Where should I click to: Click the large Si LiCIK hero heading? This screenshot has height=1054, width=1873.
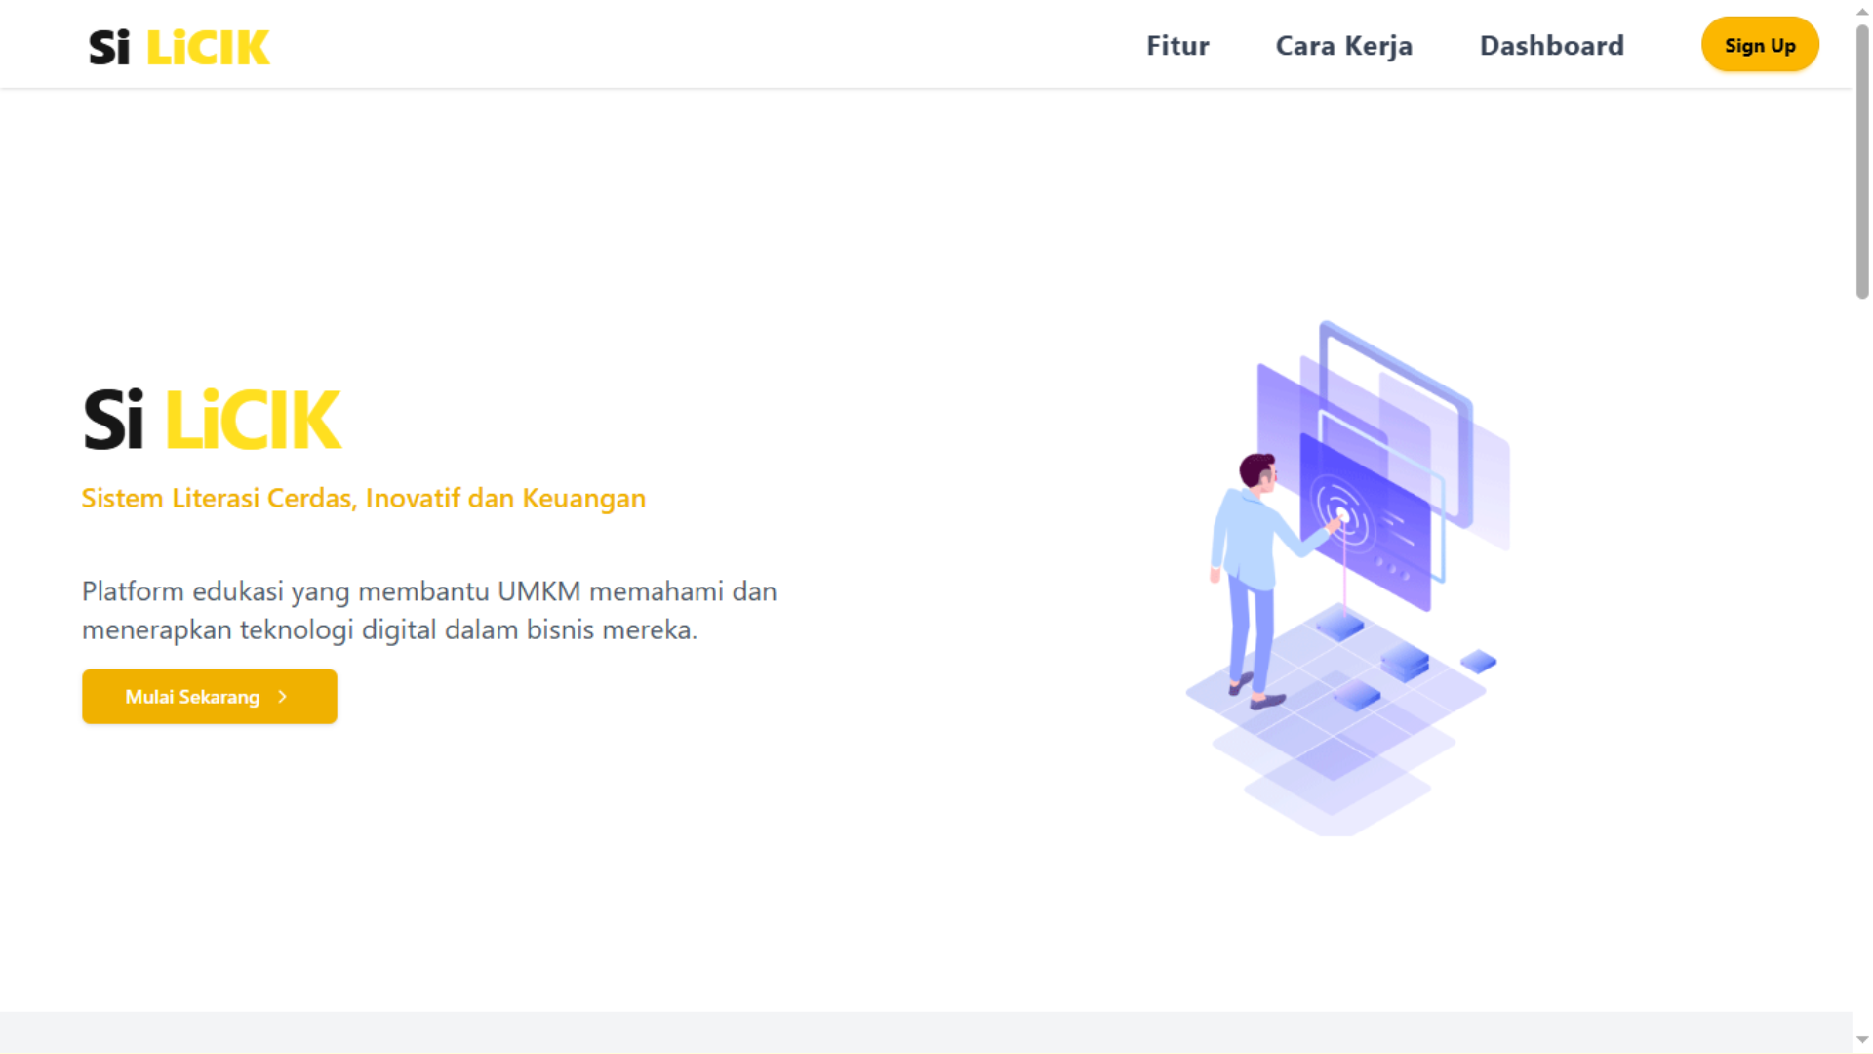(x=212, y=421)
